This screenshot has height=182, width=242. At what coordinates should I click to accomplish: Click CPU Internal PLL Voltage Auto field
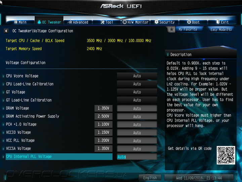click(x=137, y=157)
